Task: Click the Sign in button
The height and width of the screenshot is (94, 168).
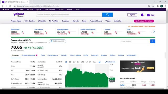Action: pos(132,15)
